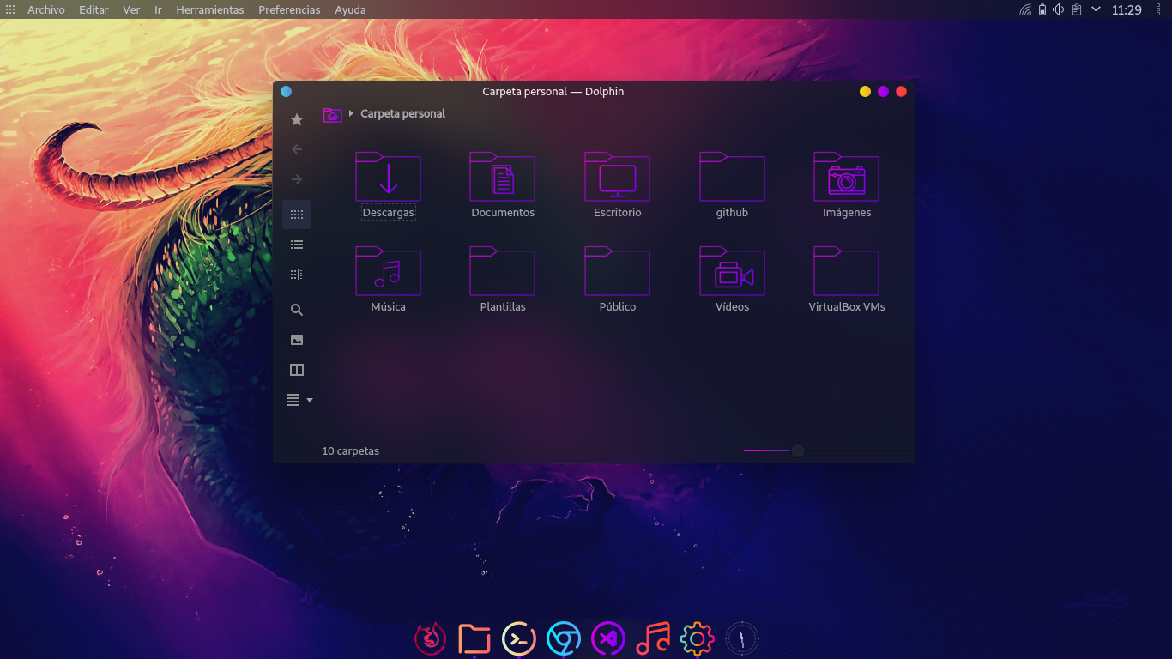This screenshot has height=659, width=1172.
Task: Click Carpeta personal in the location bar
Action: (402, 113)
